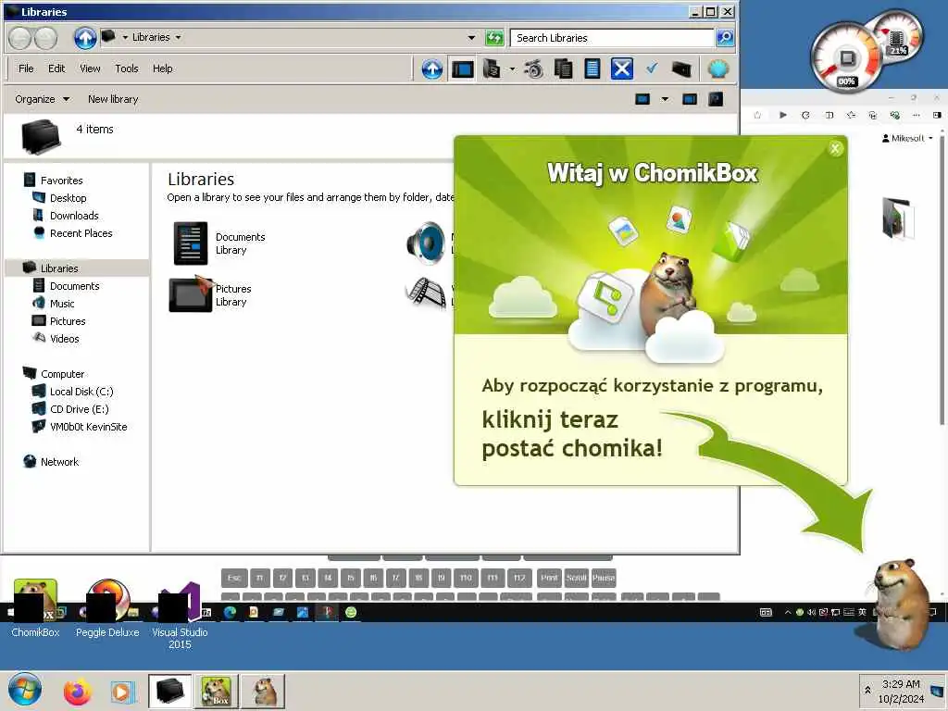Screen dimensions: 948x711
Task: Select VM0b0t KevinSite drive
Action: [88, 427]
